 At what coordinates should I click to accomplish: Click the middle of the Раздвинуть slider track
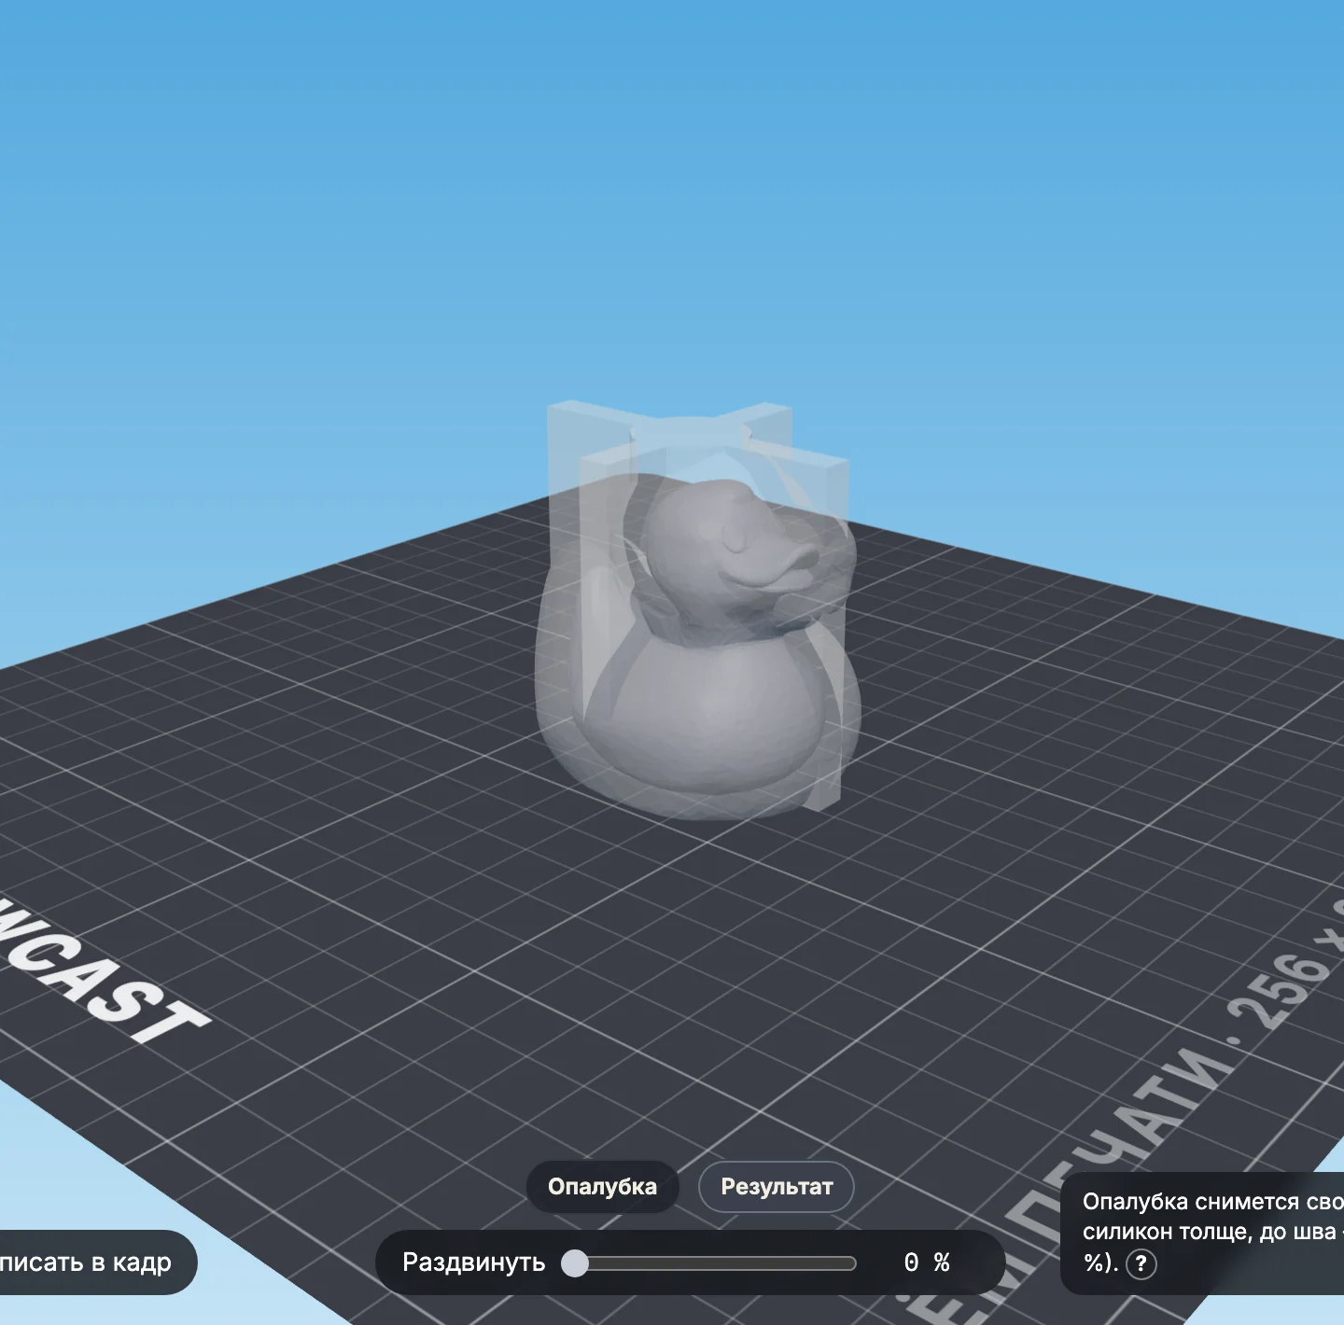point(714,1263)
